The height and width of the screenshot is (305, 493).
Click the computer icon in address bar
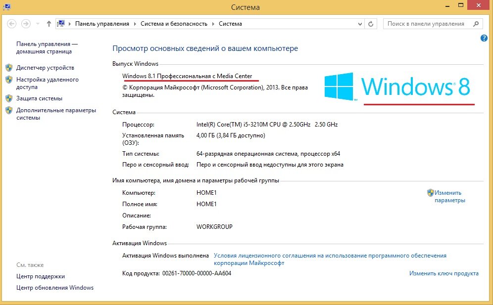(61, 24)
